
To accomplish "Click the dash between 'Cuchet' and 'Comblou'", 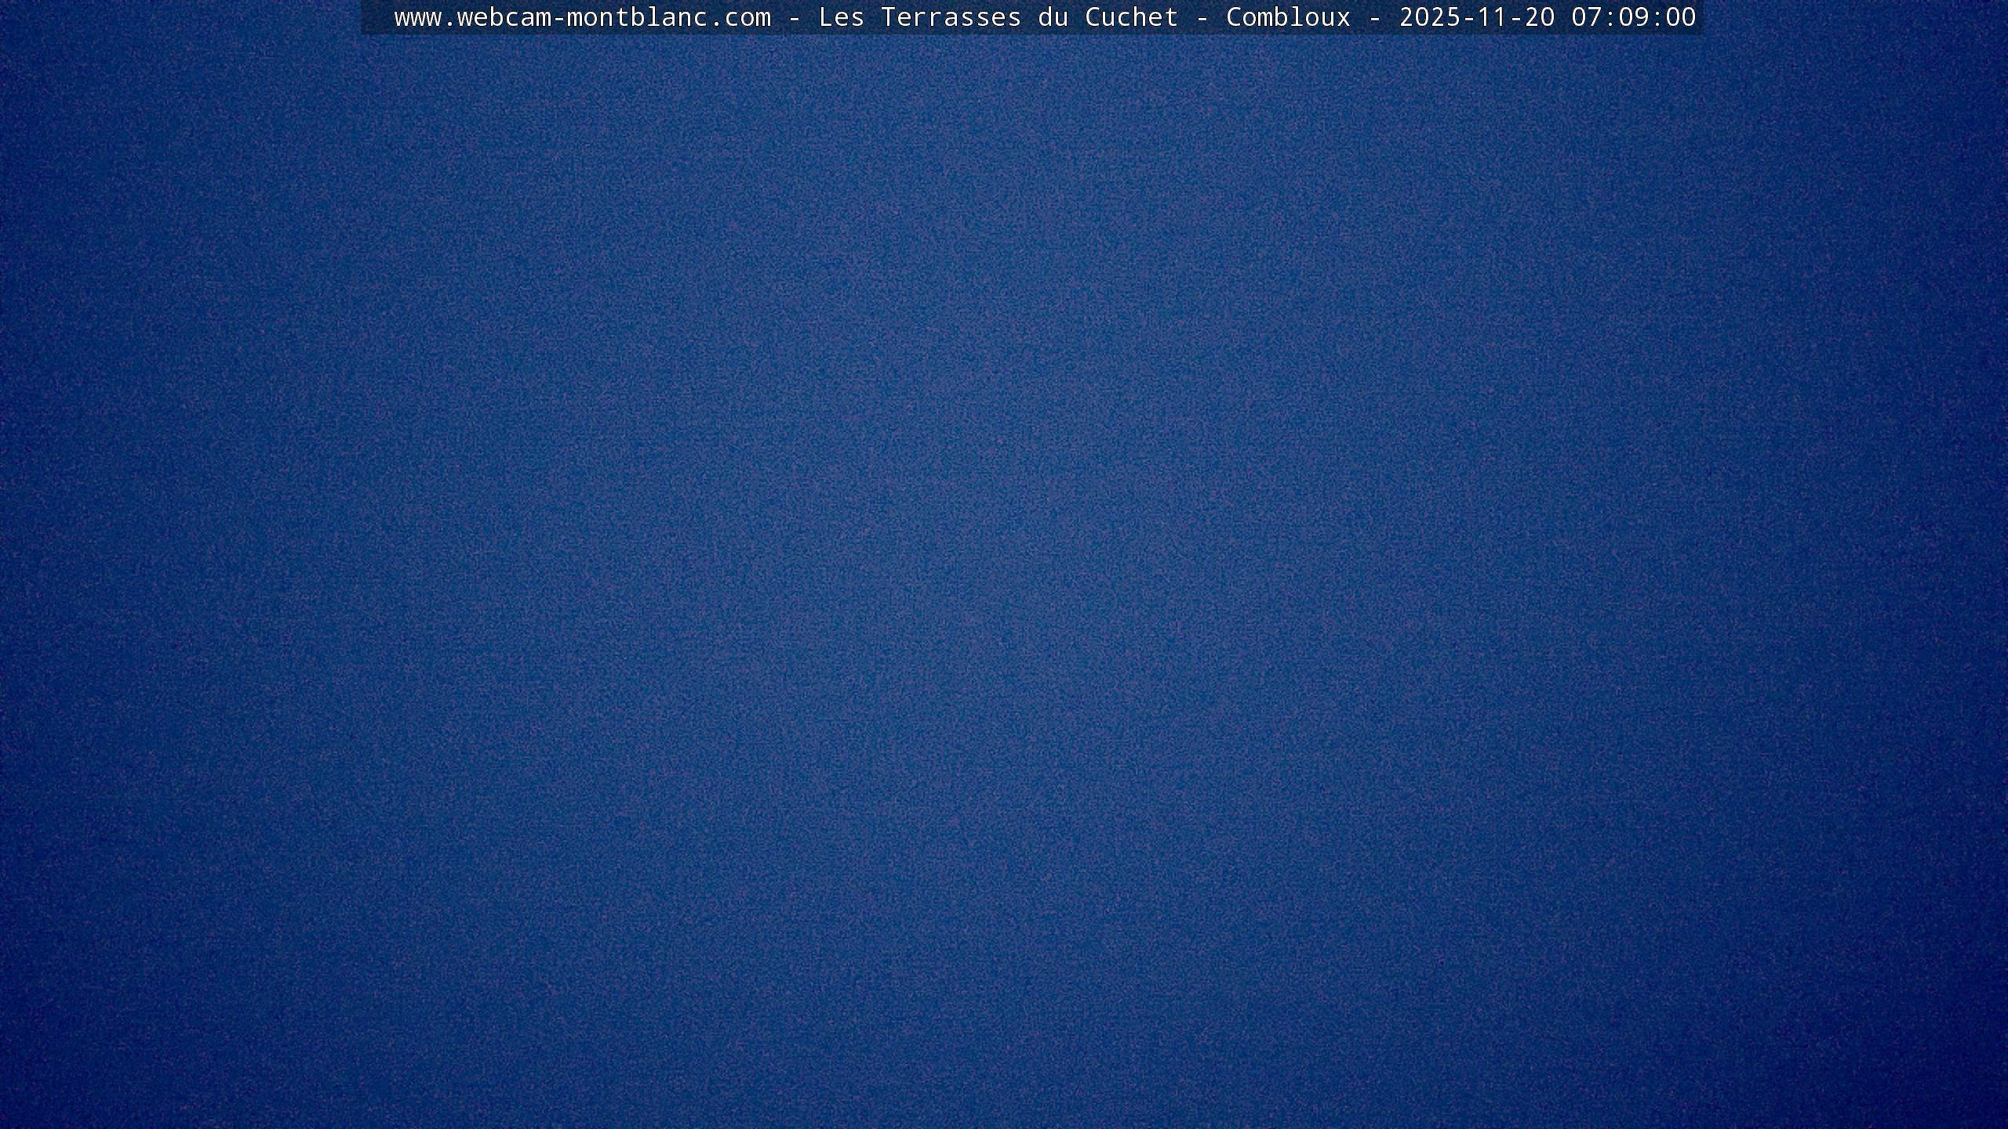I will coord(1202,17).
